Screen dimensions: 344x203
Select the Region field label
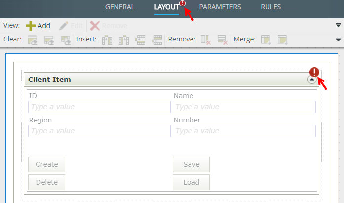tap(40, 120)
